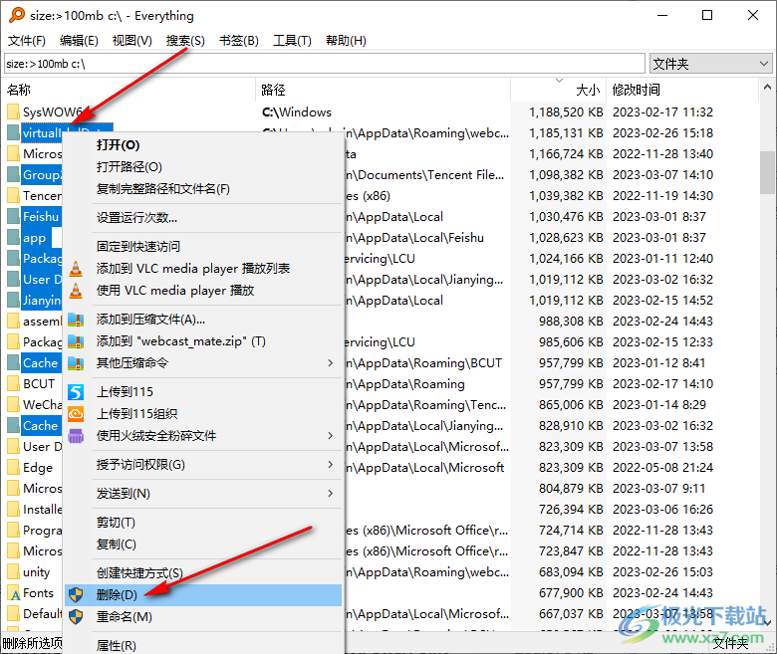
Task: Click orange cloud icon beside 上传到115组织
Action: [x=76, y=414]
